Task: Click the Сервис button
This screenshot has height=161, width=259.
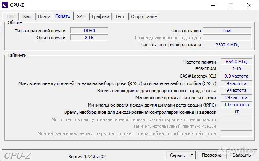Action: [177, 155]
